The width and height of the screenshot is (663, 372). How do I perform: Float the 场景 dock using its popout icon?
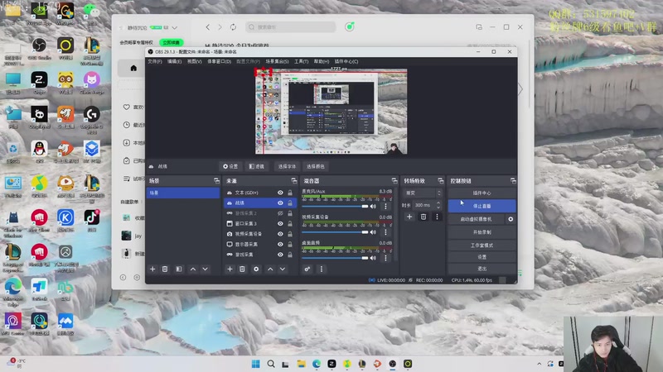[216, 180]
